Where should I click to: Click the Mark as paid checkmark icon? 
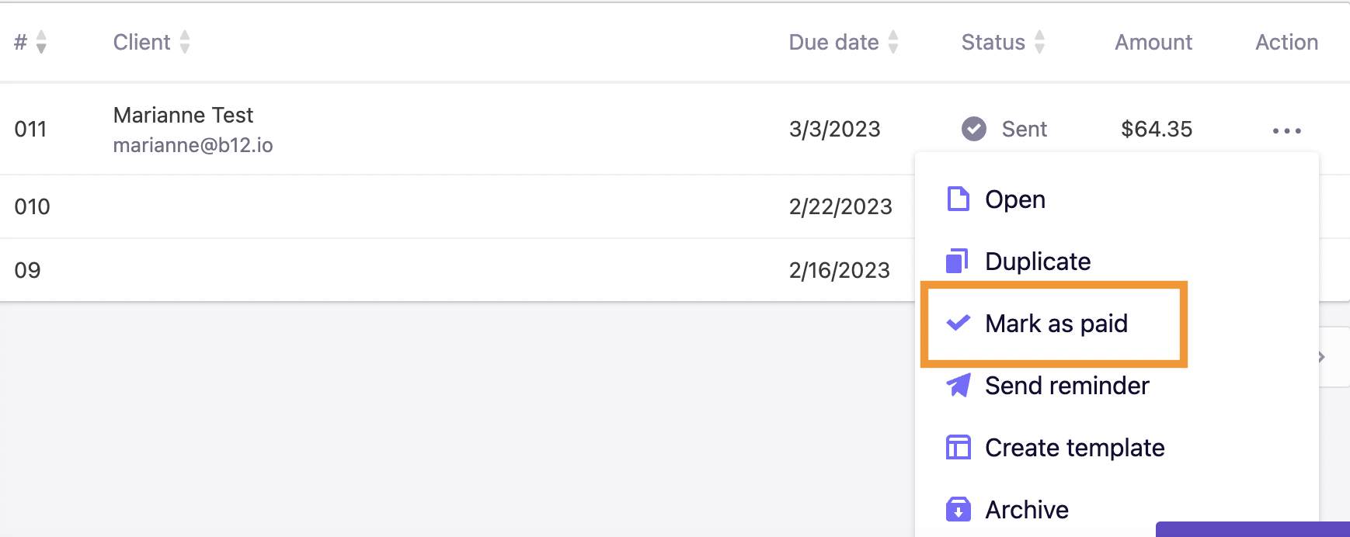959,323
